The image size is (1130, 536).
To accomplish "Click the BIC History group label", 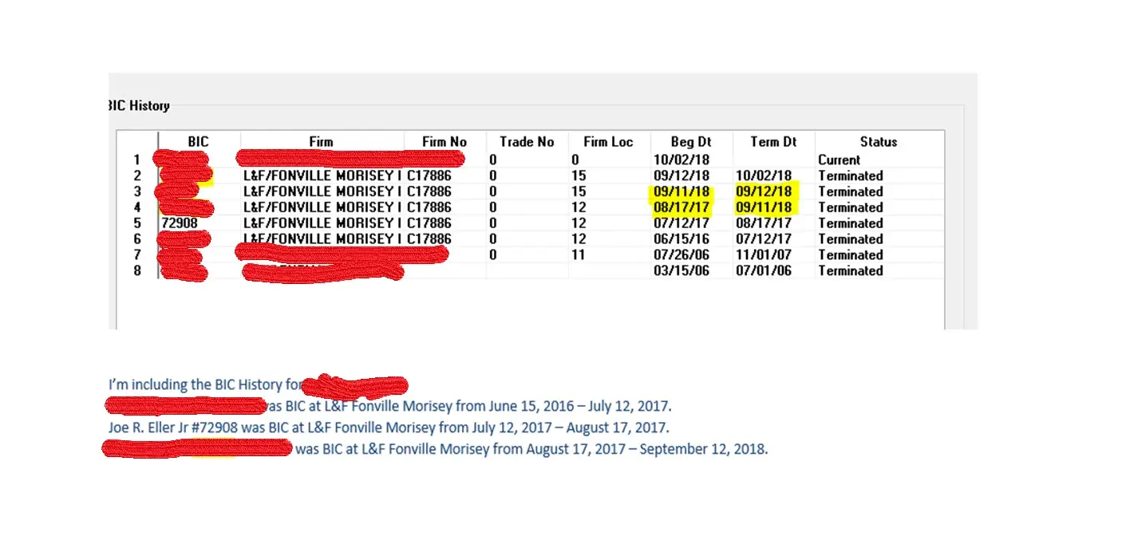I will pos(140,105).
